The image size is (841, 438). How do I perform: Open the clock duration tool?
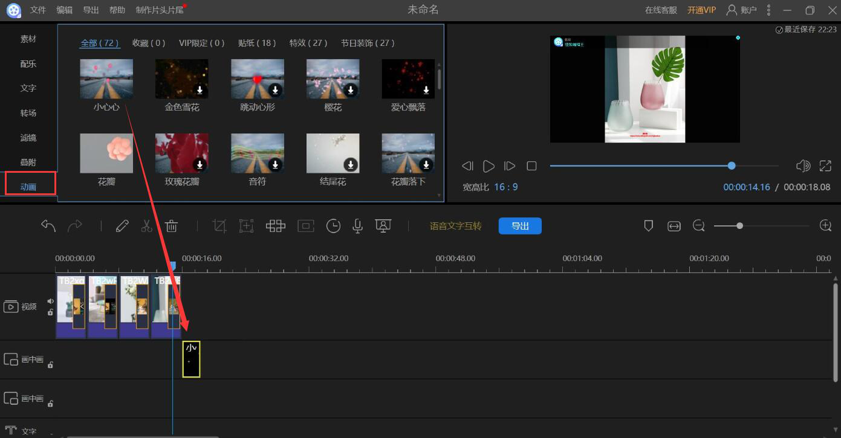click(x=333, y=226)
